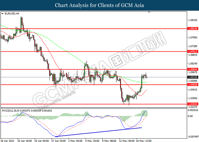The height and width of the screenshot is (142, 199).
Task: Click the 1.04515 price axis value
Action: (193, 89)
